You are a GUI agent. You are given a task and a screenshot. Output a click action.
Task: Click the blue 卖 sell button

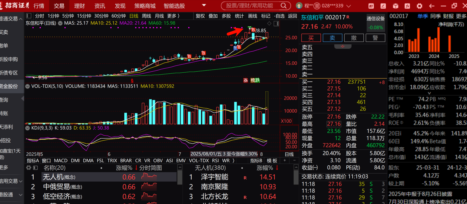pyautogui.click(x=332, y=38)
